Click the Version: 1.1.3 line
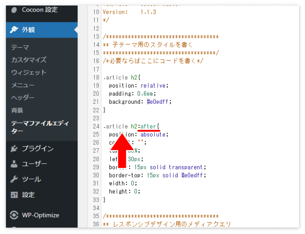The width and height of the screenshot is (305, 234). tap(129, 12)
